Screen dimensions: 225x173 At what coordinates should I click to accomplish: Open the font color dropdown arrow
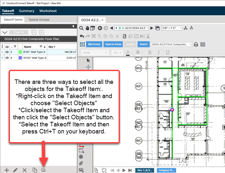point(132,53)
